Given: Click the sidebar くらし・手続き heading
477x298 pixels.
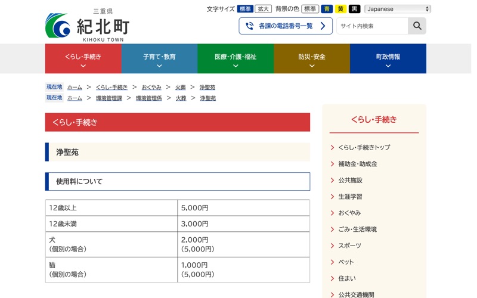Looking at the screenshot, I should click(x=374, y=120).
